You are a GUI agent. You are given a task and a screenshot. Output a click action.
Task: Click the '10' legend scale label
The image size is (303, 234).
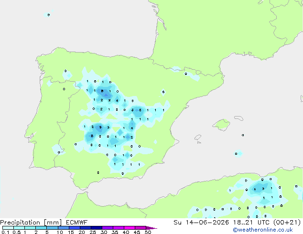(x=60, y=232)
